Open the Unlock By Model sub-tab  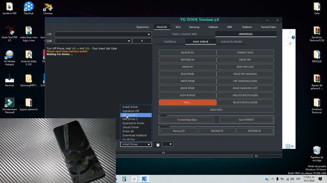pyautogui.click(x=231, y=42)
